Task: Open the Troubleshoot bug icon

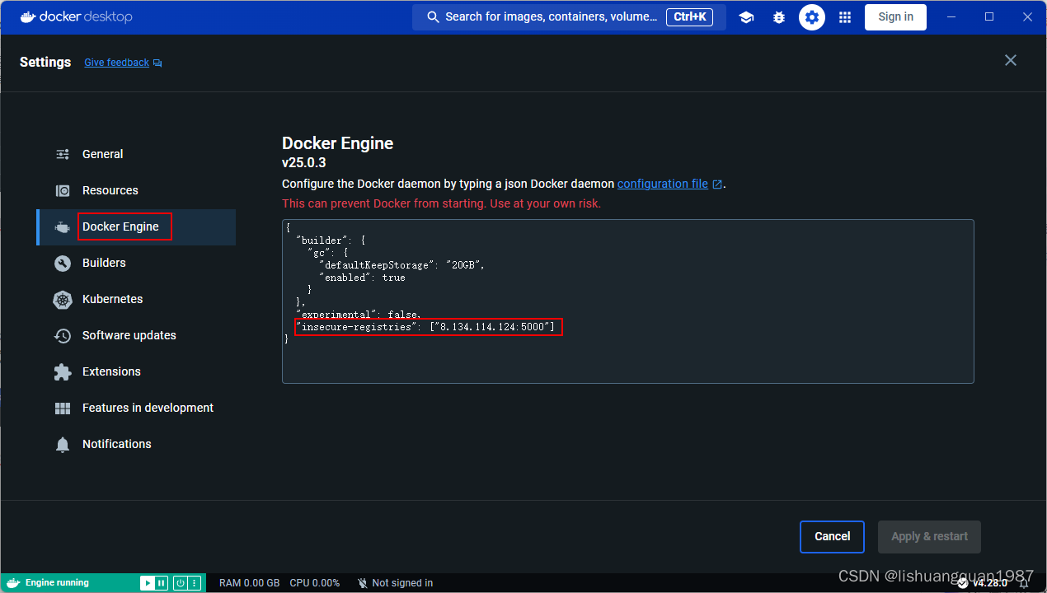Action: coord(779,17)
